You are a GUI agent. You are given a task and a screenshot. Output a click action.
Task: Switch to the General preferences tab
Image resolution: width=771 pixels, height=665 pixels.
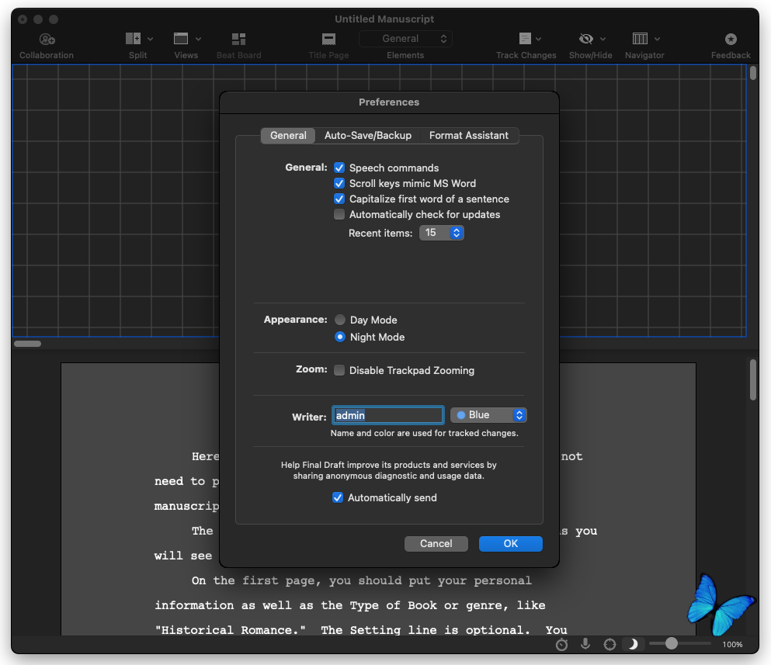click(288, 136)
